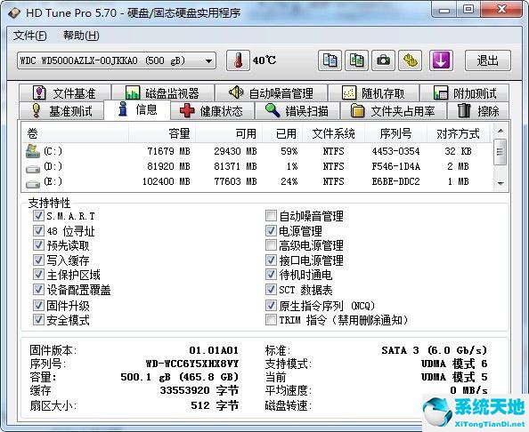529x432 pixels.
Task: Click the volume list scroll up arrow
Action: [x=501, y=131]
